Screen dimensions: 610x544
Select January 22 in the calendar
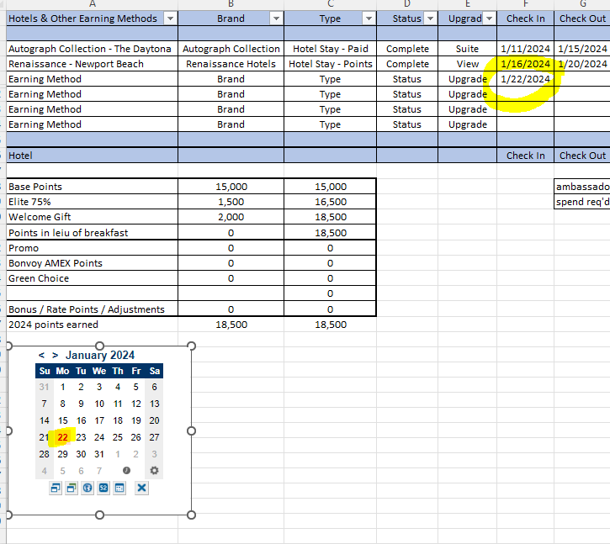62,437
